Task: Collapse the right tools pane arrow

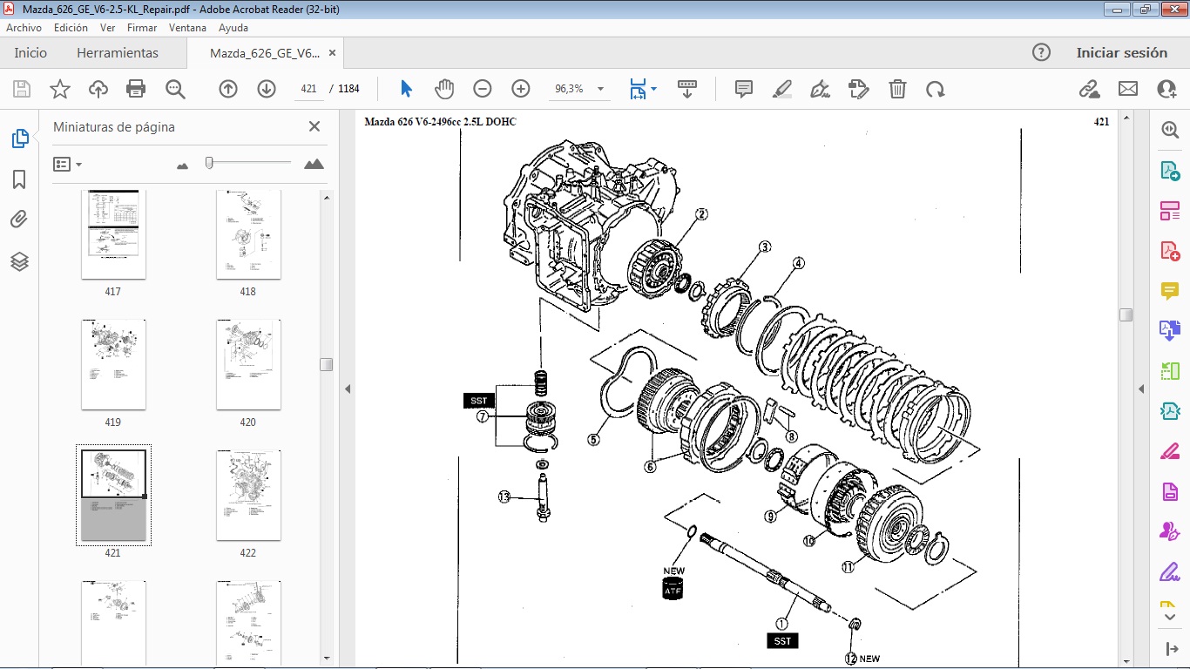Action: click(x=1141, y=389)
